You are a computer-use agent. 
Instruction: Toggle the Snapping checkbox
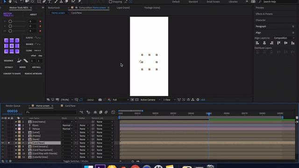[x=110, y=2]
